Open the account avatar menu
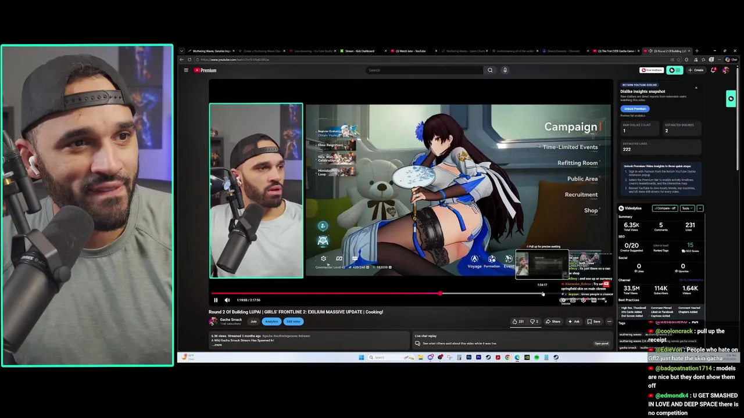The height and width of the screenshot is (418, 744). 725,70
